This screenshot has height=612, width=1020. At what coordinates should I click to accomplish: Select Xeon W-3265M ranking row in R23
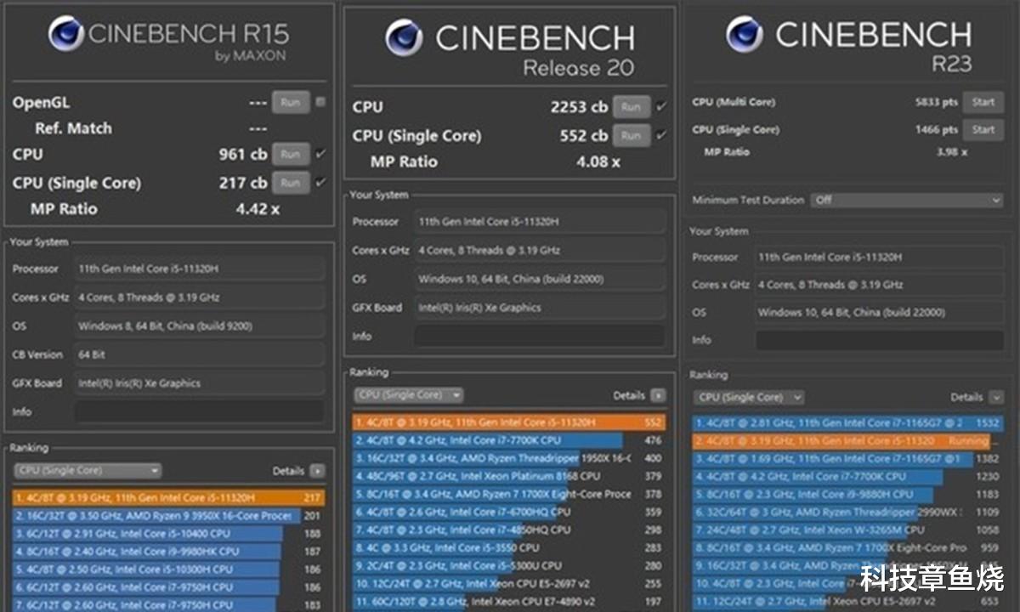coord(849,530)
